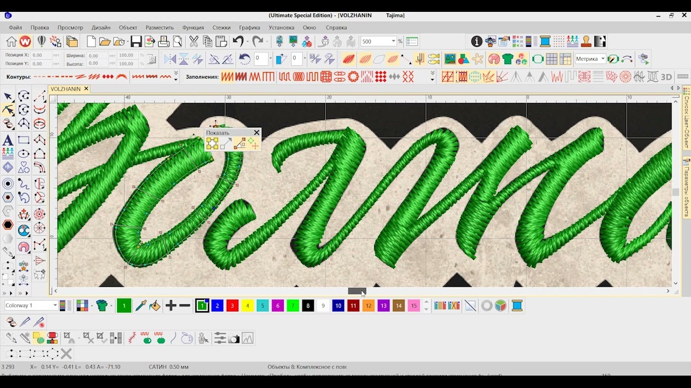Screen dimensions: 691x388
Task: Click the large X delete icon in bottom toolbar
Action: (x=66, y=354)
